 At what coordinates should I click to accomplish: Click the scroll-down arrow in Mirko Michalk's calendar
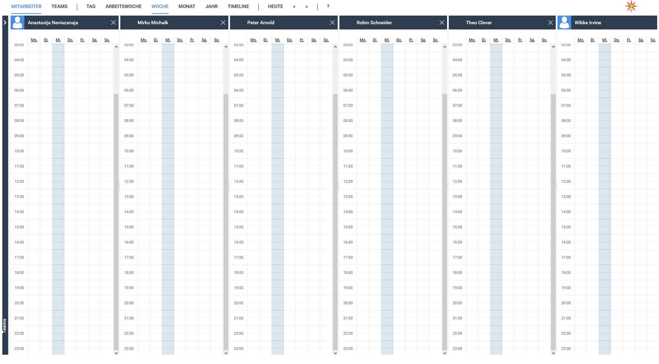[226, 353]
